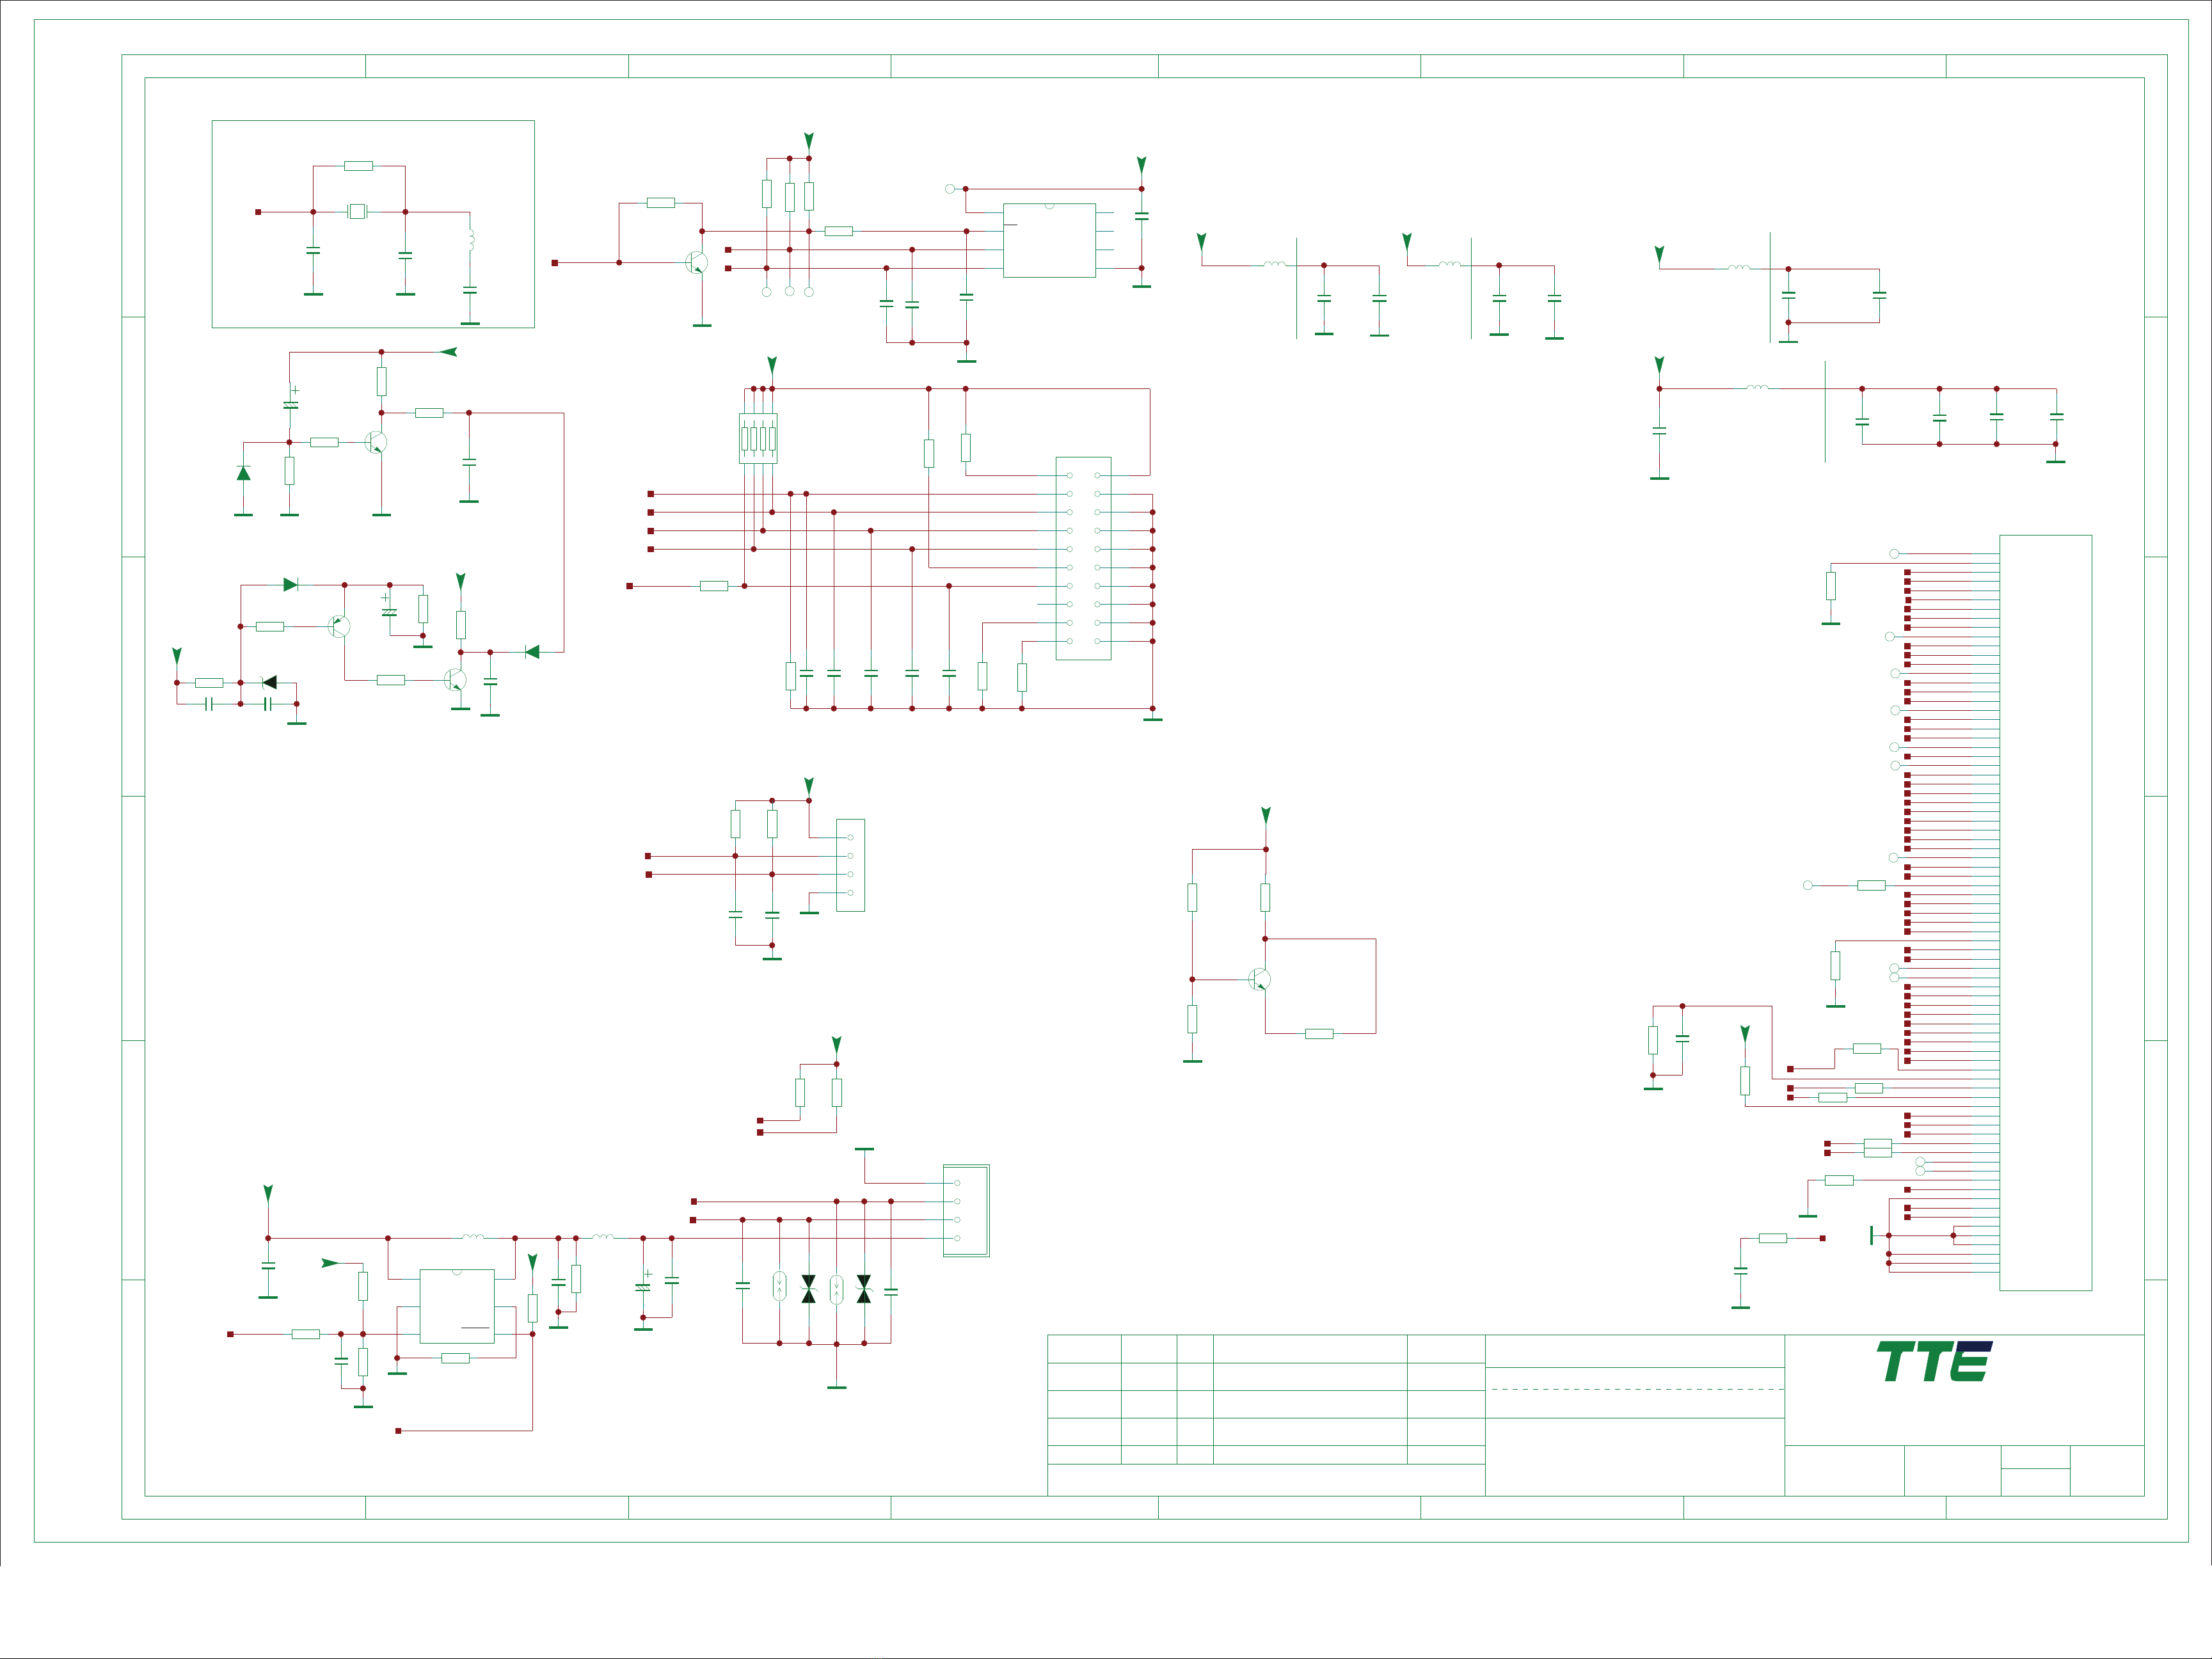
Task: Select the transistor with the long feedback loop
Action: [x=1259, y=980]
